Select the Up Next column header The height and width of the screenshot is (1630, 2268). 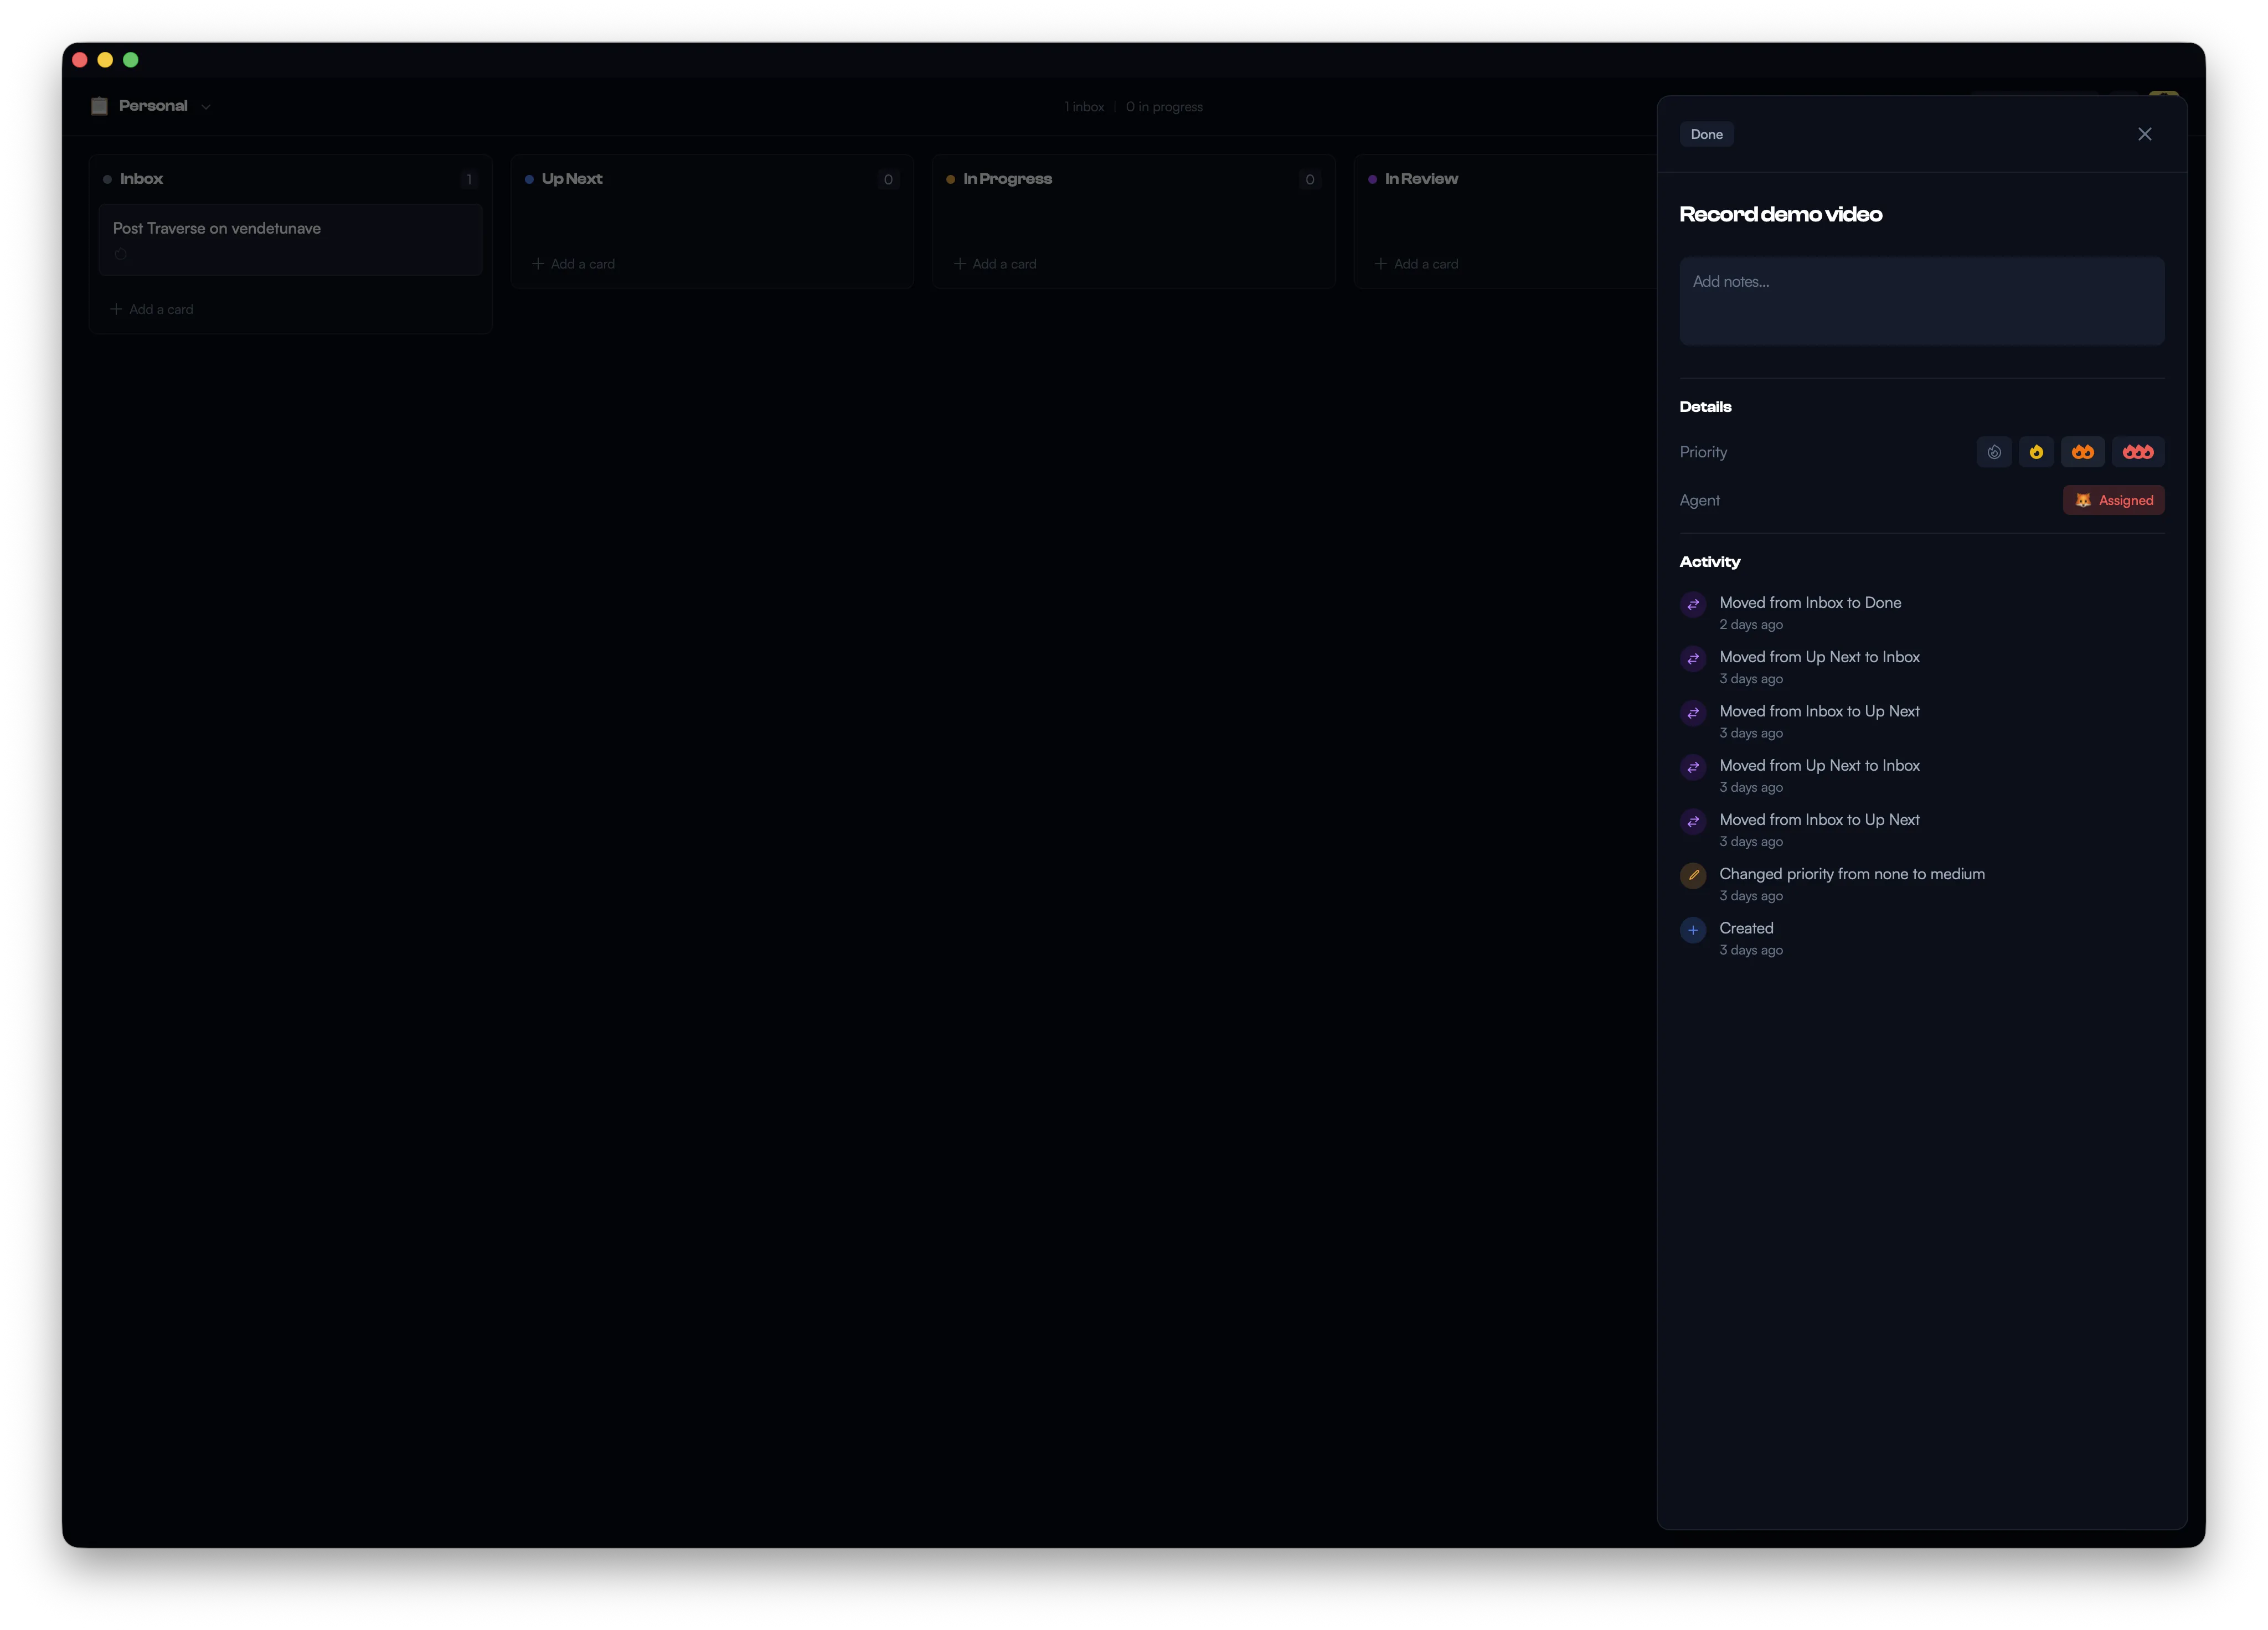click(x=571, y=178)
